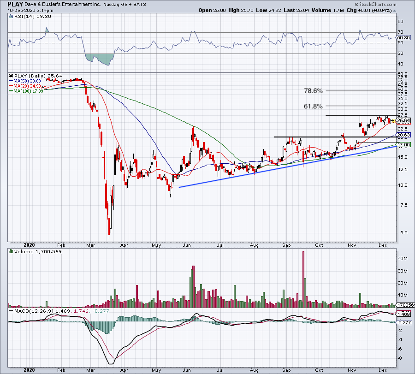415x374 pixels.
Task: Click the small triangle after the Chg value
Action: pos(394,11)
